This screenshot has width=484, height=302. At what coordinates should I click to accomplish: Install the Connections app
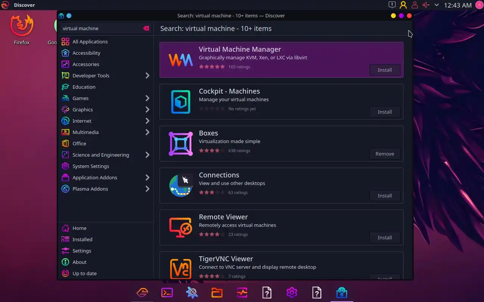pos(385,196)
